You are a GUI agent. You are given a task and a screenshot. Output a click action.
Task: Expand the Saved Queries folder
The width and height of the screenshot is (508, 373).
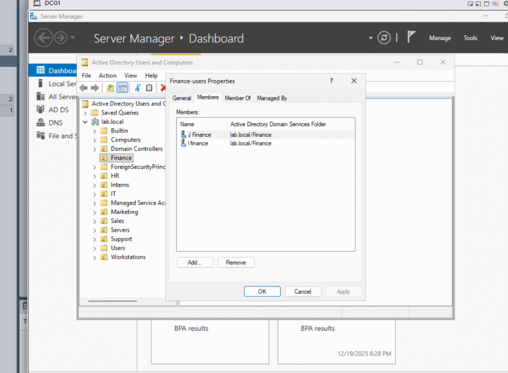tap(85, 113)
